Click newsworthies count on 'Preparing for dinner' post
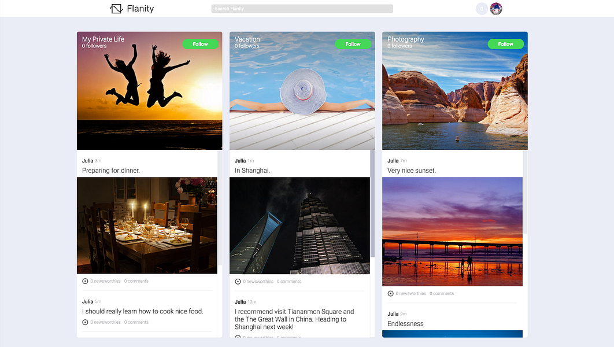Image resolution: width=614 pixels, height=347 pixels. [x=105, y=281]
